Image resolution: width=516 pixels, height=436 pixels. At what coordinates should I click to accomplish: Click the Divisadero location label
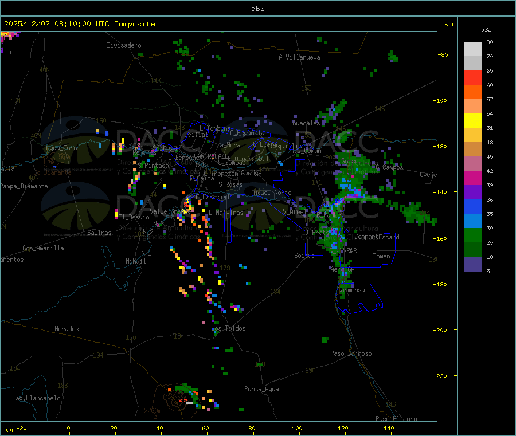[124, 45]
